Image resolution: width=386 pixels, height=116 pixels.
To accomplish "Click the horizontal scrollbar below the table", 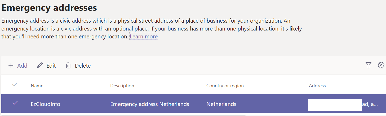I will tap(123, 115).
